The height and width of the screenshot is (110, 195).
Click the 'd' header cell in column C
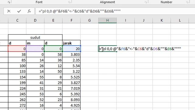17,43
